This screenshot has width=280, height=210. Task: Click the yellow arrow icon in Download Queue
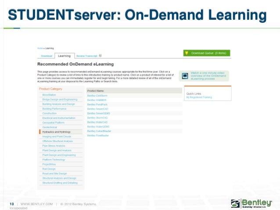point(187,53)
